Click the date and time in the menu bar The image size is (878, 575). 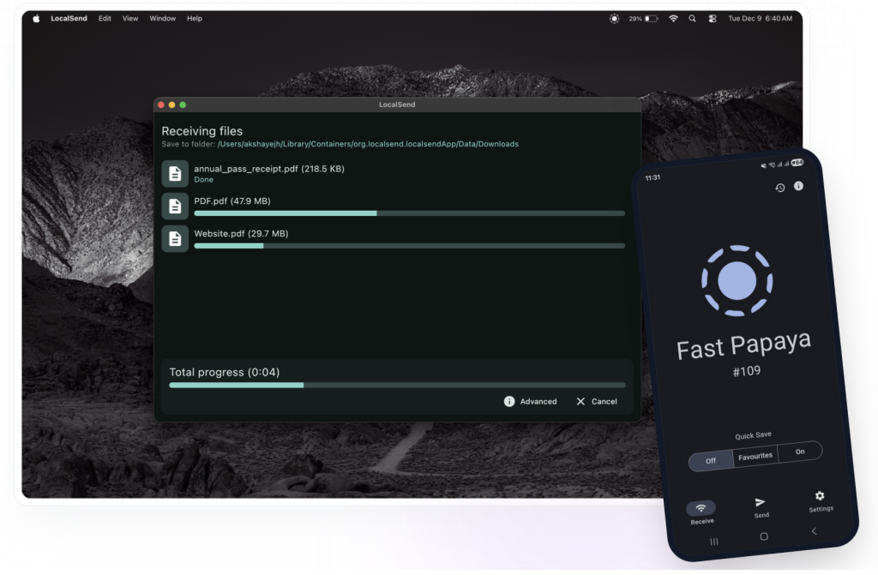(760, 19)
